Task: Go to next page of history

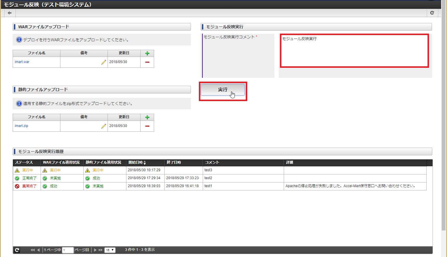Action: coord(95,250)
